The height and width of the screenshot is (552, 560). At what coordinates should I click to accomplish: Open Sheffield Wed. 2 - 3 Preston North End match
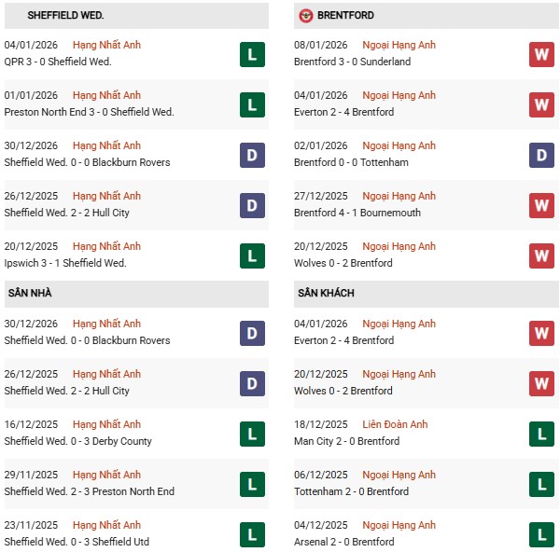click(x=89, y=491)
